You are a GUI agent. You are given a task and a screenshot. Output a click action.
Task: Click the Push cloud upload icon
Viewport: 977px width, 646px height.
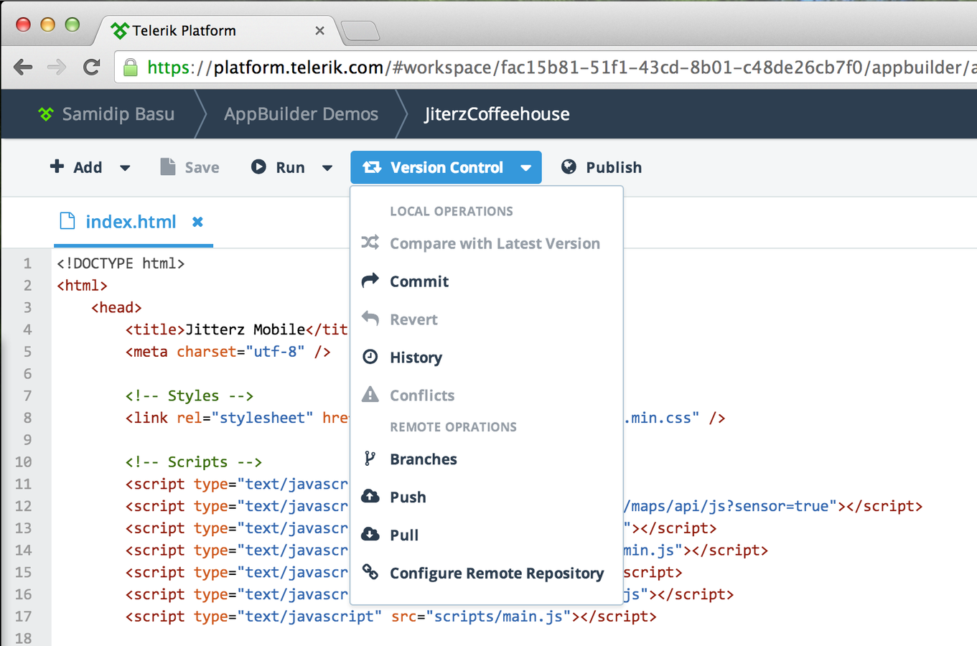pos(370,496)
